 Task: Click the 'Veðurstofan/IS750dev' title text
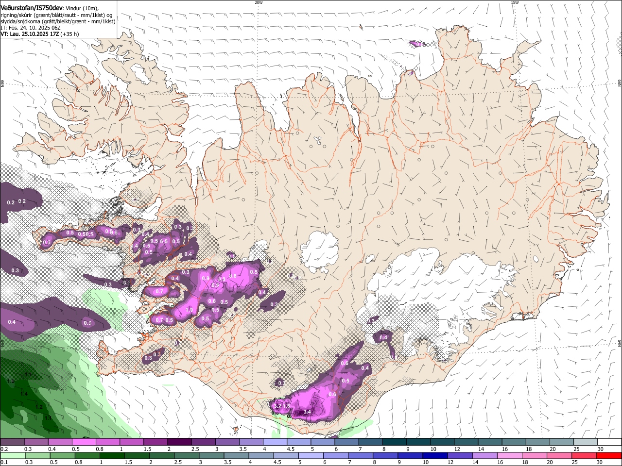pyautogui.click(x=31, y=8)
